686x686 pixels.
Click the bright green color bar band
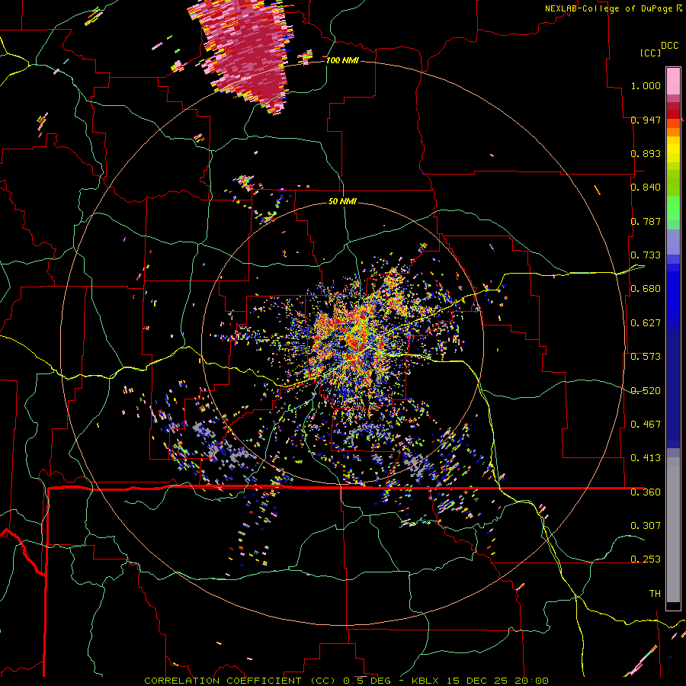[673, 208]
